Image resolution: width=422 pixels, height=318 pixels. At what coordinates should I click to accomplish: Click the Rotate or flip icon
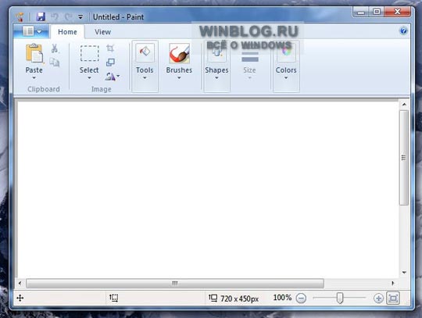point(110,77)
